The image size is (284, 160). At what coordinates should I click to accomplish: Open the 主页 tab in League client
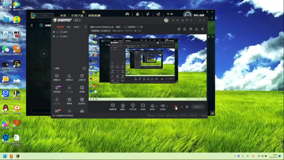tap(63, 15)
